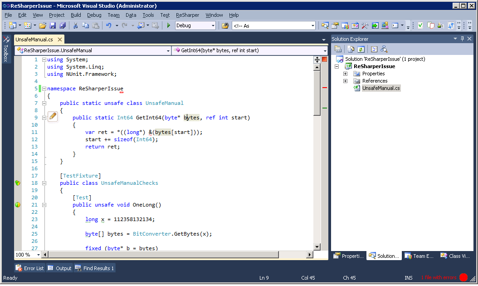Auto-hide Solution Explorer with the pin
The image size is (478, 286).
[x=463, y=39]
